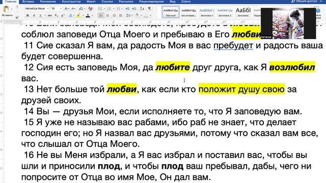Open the font color dropdown arrow

(92, 16)
